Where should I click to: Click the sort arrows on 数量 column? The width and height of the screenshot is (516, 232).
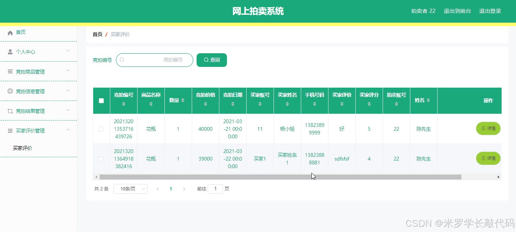[183, 101]
